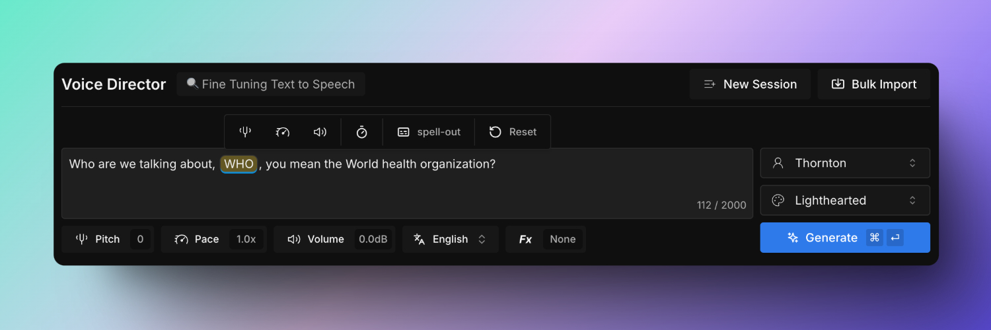This screenshot has width=991, height=330.
Task: Click the Generate button
Action: pyautogui.click(x=845, y=238)
